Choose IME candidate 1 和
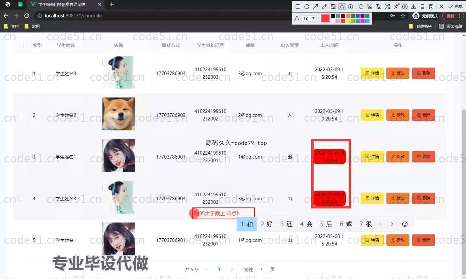 pos(247,224)
